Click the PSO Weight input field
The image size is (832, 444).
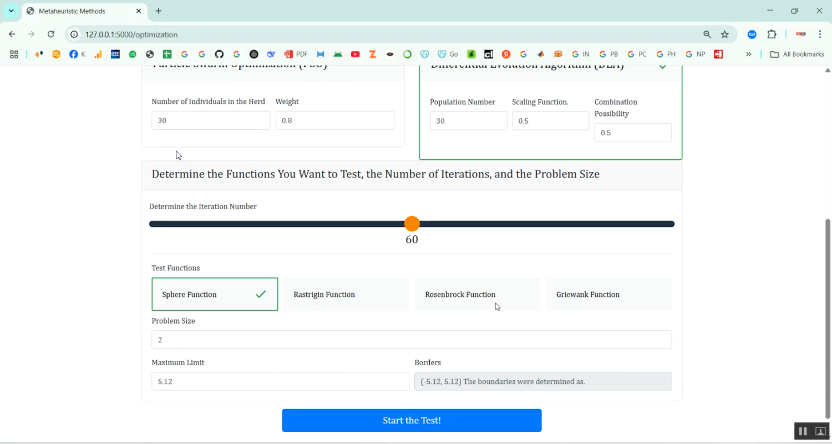coord(335,120)
